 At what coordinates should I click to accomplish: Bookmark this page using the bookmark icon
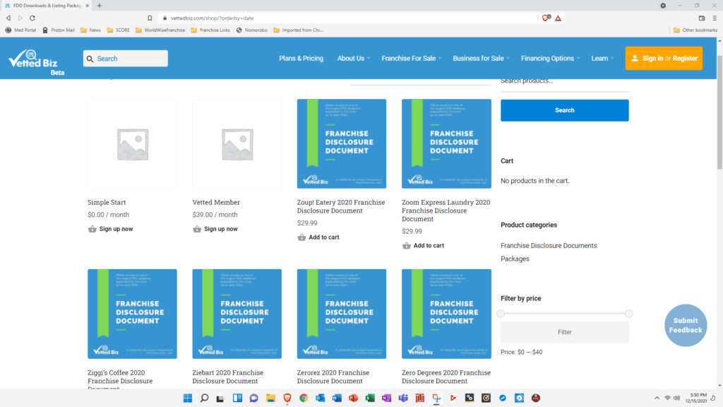[x=150, y=18]
